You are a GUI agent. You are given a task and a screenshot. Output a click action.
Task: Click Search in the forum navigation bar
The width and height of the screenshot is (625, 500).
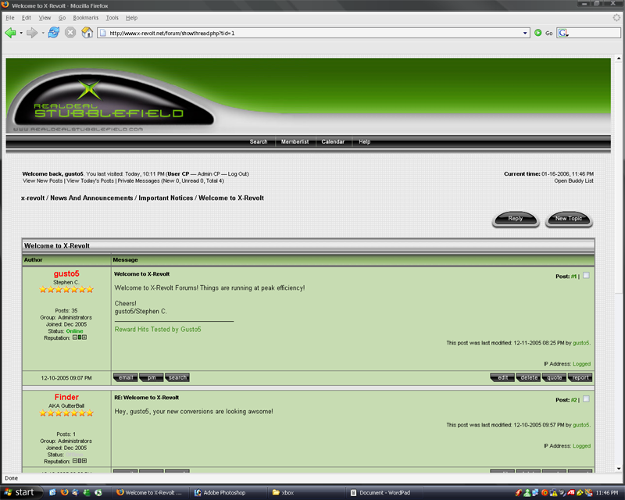(259, 141)
